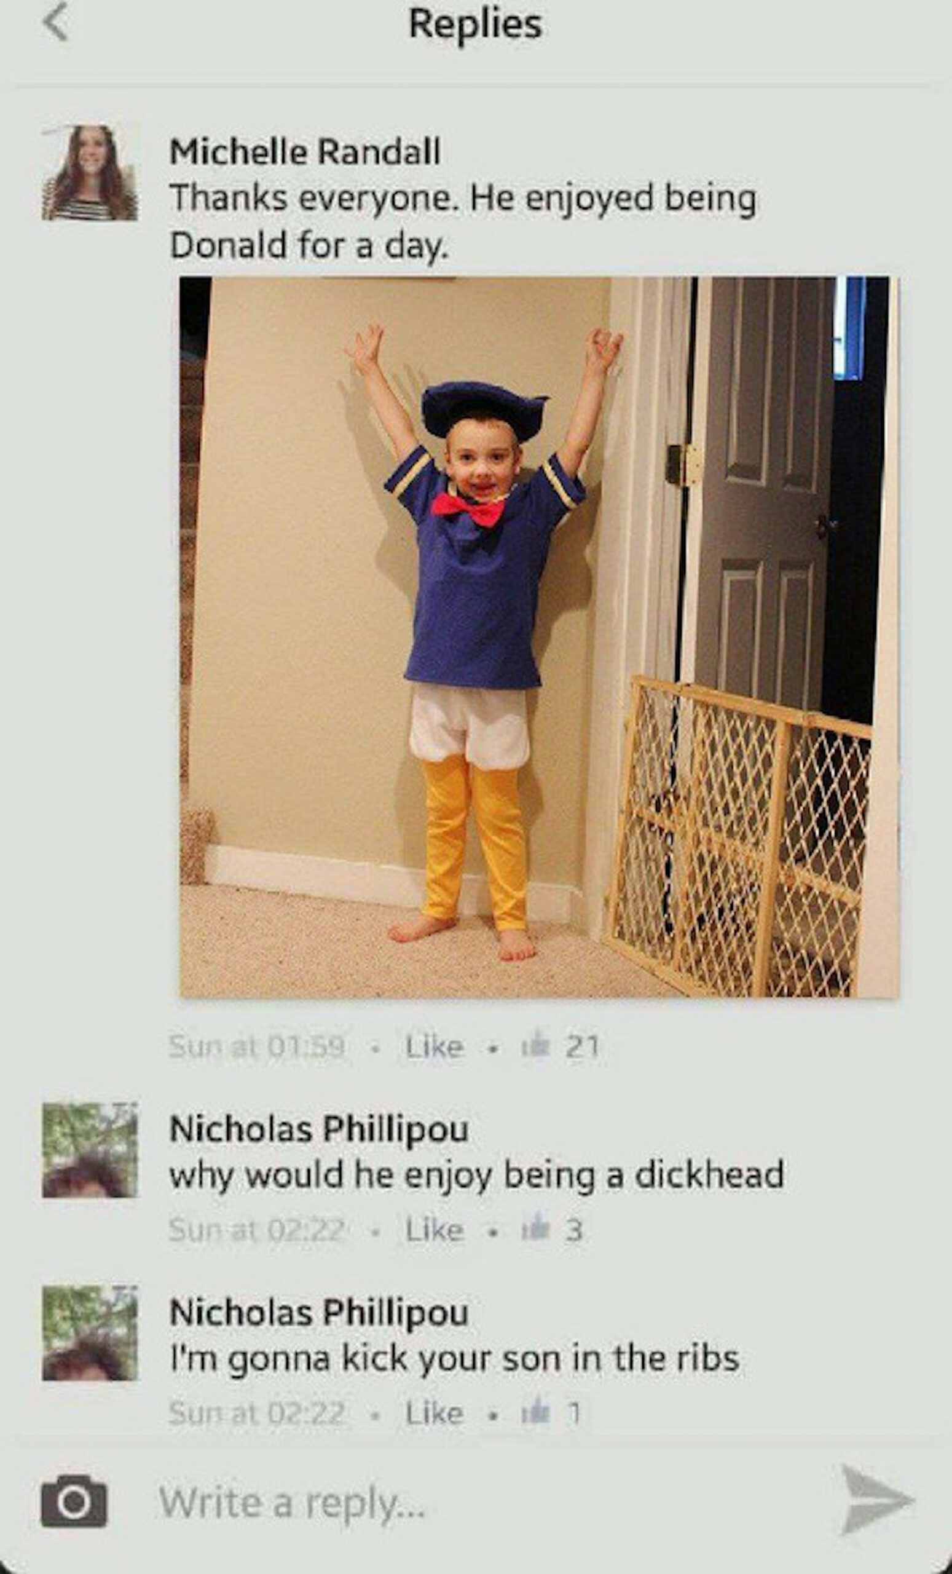Like Michelle Randall's comment
Viewport: 952px width, 1574px height.
(x=434, y=1047)
